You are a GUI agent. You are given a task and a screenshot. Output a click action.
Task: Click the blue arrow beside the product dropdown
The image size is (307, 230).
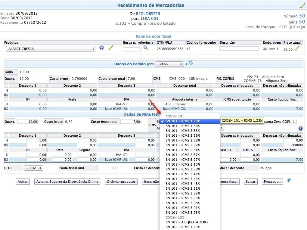click(102, 48)
